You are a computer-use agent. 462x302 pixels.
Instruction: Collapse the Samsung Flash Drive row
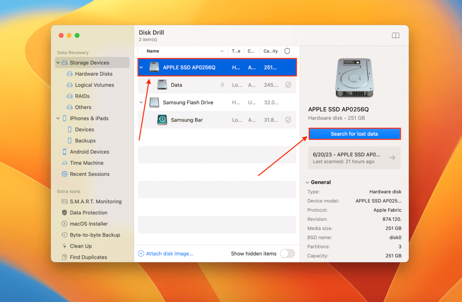pos(141,102)
